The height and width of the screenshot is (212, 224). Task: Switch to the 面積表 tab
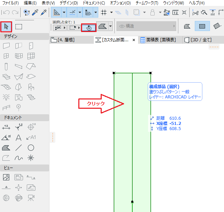pos(158,40)
